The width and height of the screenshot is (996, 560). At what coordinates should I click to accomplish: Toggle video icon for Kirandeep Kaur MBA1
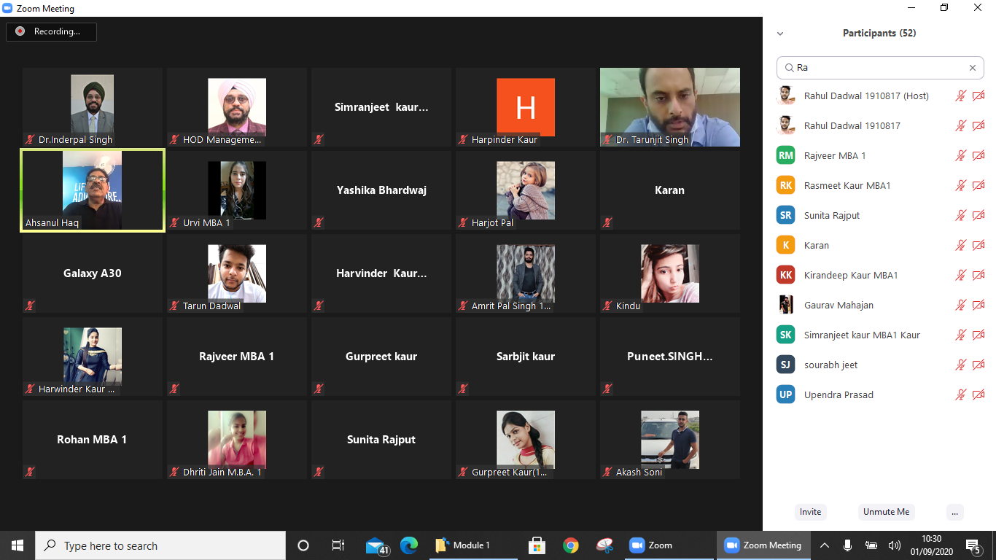[979, 275]
